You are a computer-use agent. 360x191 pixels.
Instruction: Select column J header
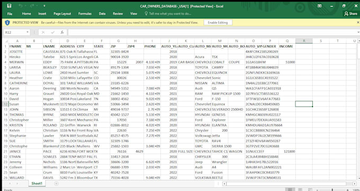[x=169, y=41]
